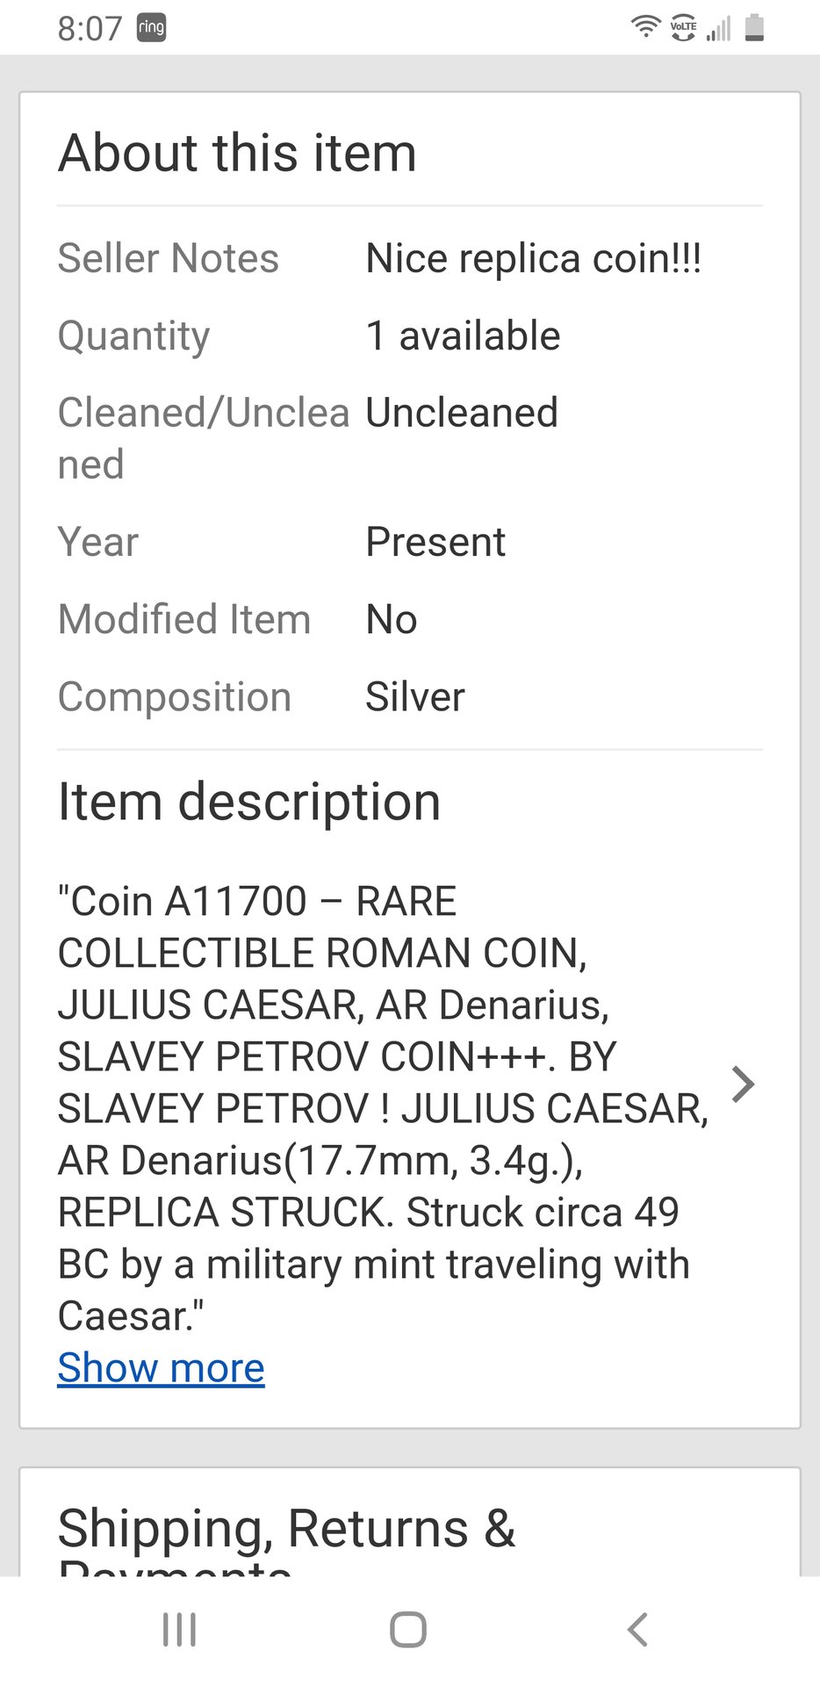
Task: Tap the Seller Notes replica coin text
Action: click(x=534, y=258)
